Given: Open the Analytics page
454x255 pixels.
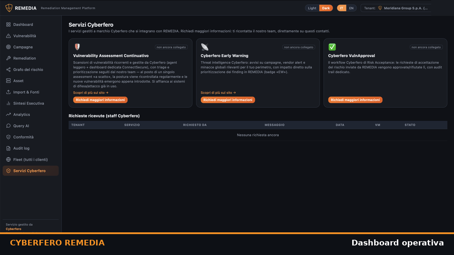Looking at the screenshot, I should 31,114.
